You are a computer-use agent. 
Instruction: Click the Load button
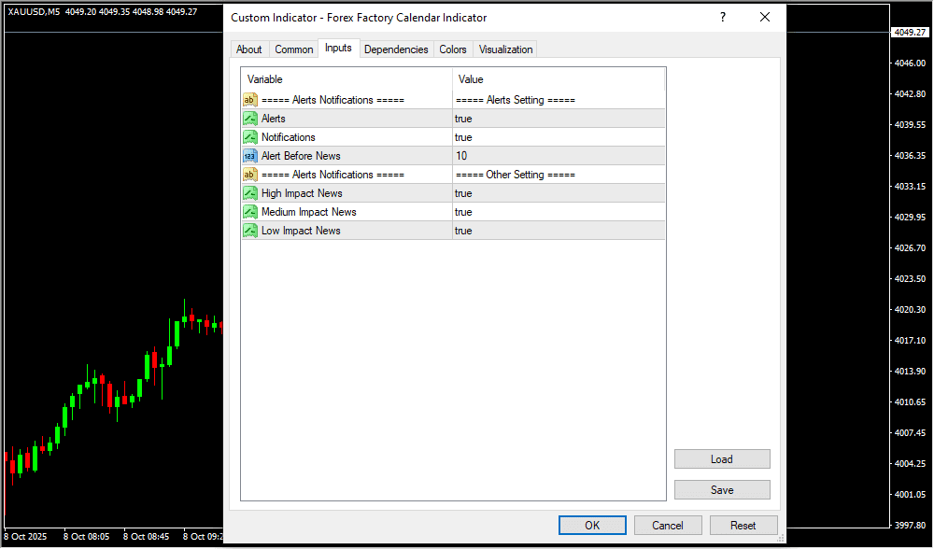[722, 459]
